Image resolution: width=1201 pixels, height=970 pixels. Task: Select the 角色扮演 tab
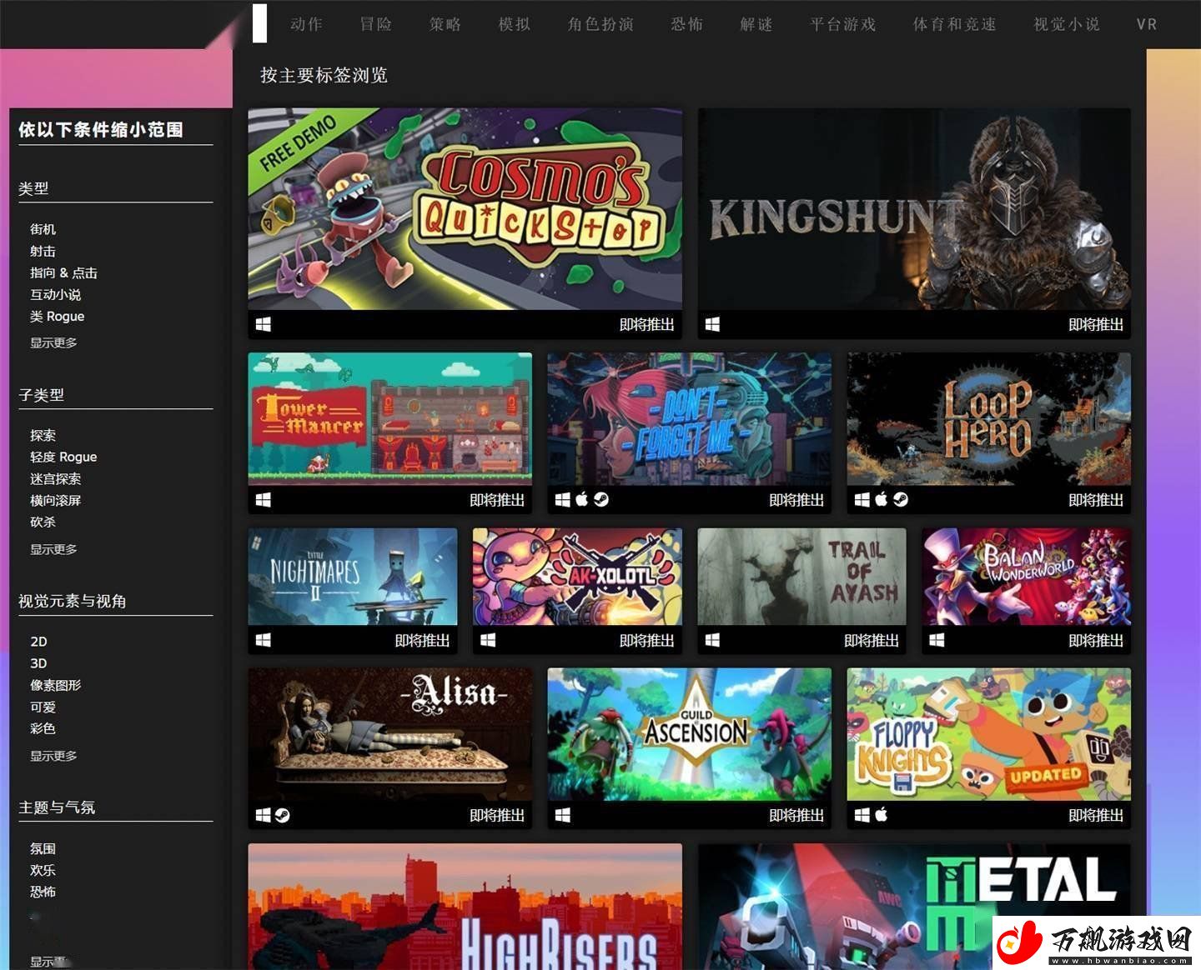point(600,24)
